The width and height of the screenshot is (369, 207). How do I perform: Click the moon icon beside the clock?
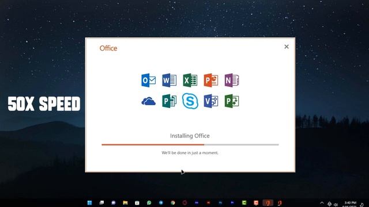[x=362, y=205]
